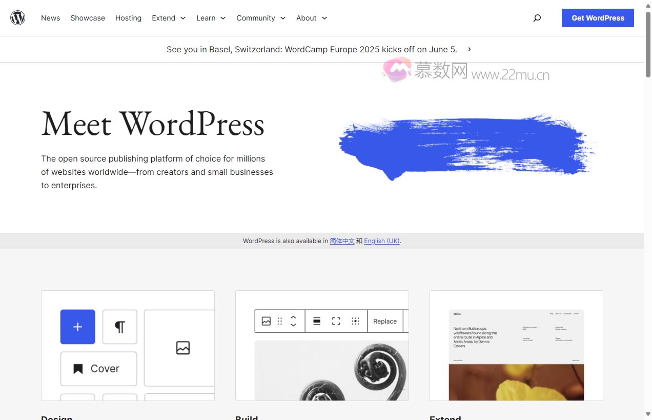Click the padding settings icon beside Replace
The width and height of the screenshot is (652, 420).
[x=355, y=321]
